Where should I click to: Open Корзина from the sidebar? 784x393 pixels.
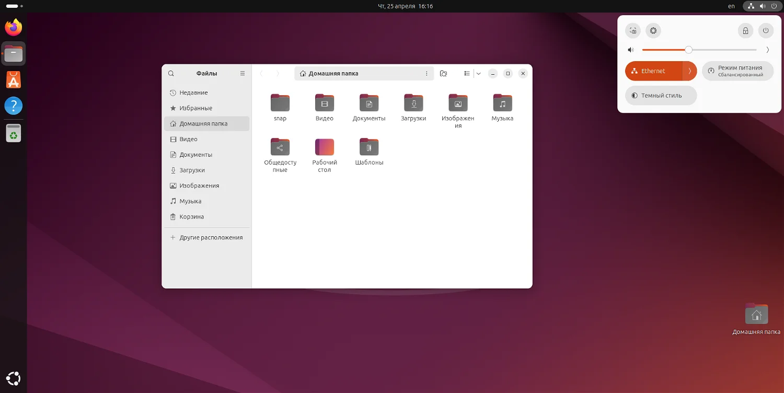click(x=207, y=217)
